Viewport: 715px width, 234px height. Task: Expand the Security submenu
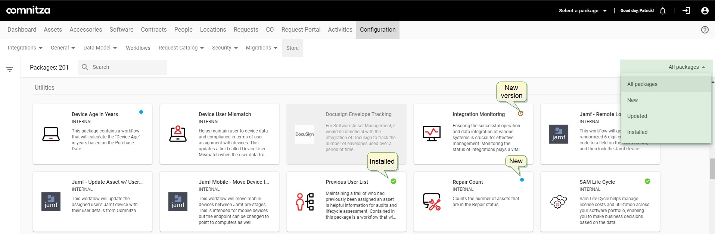(x=225, y=48)
